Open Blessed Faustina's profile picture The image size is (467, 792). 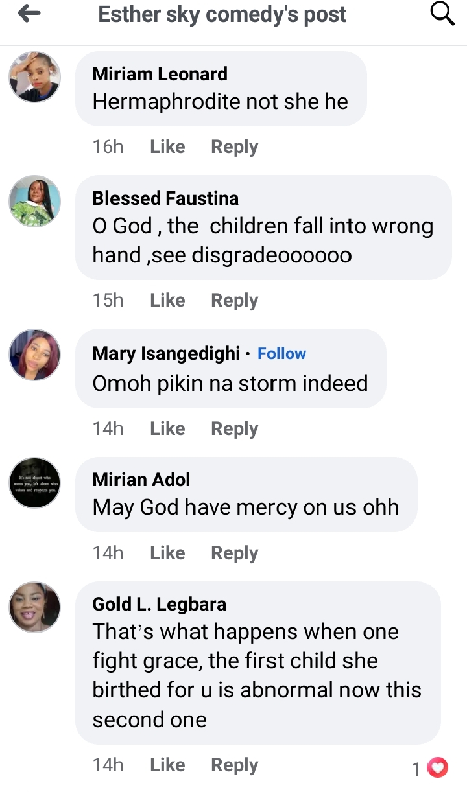click(x=34, y=201)
